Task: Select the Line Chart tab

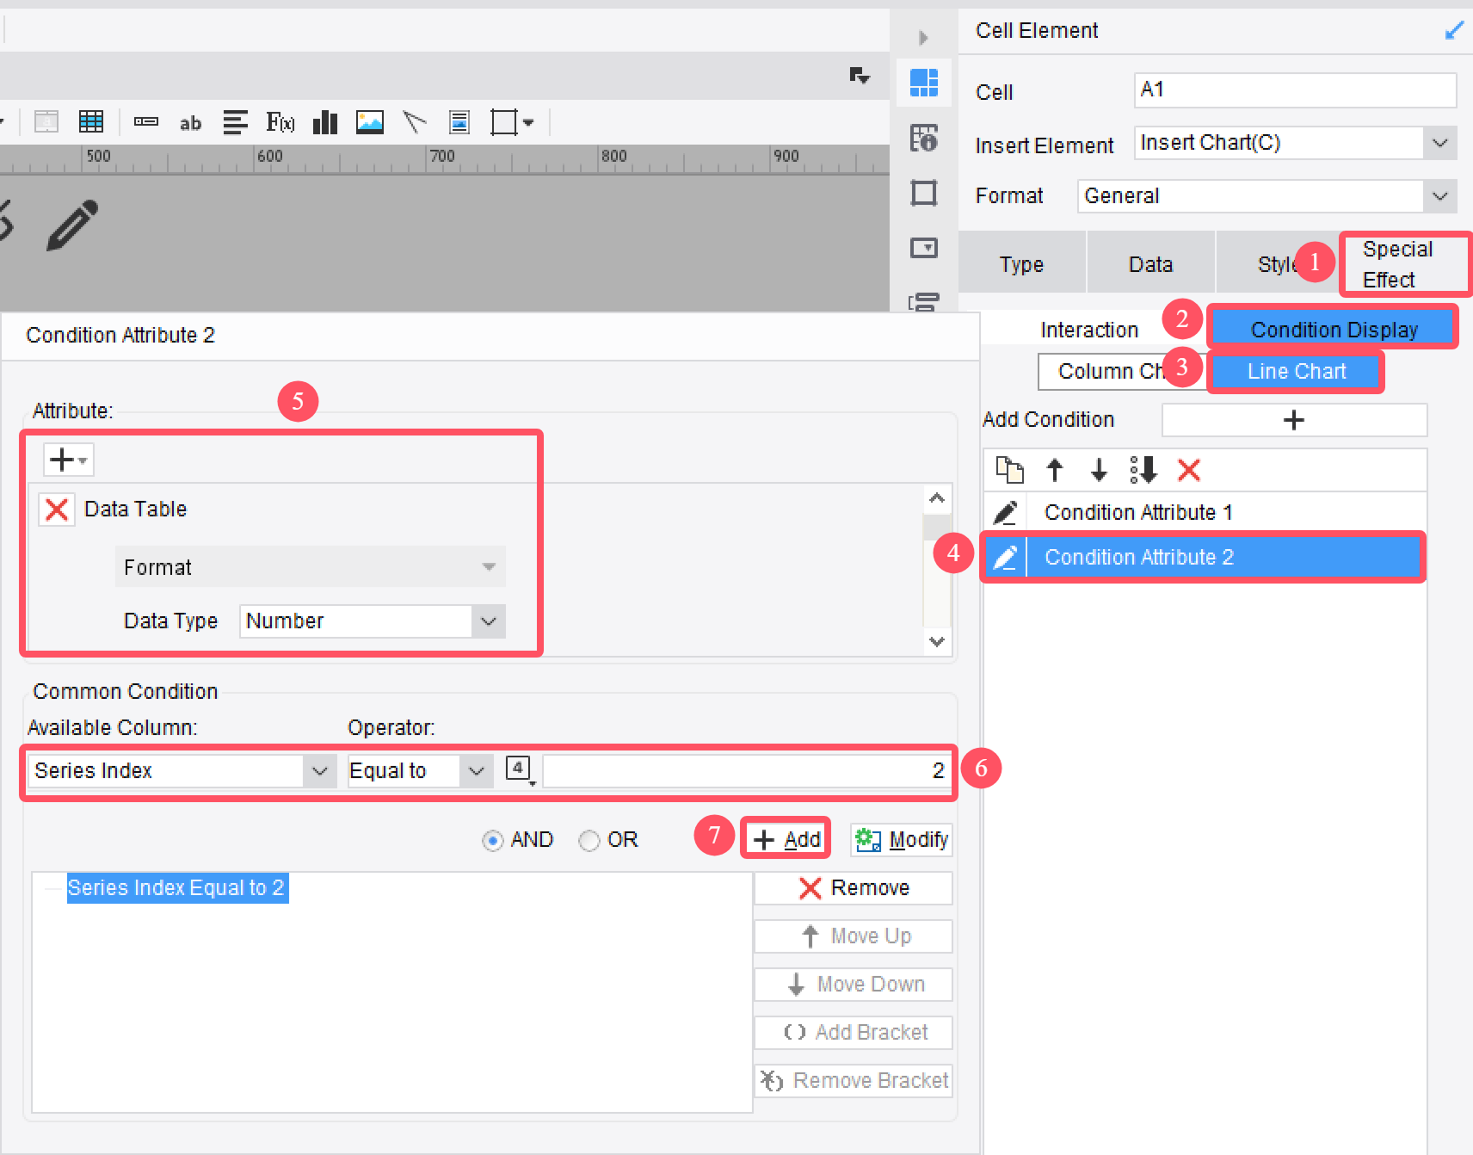Action: [x=1296, y=372]
